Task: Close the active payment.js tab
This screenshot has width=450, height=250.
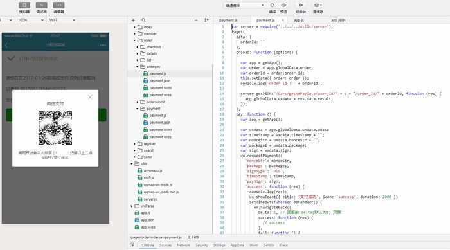Action: pos(282,20)
